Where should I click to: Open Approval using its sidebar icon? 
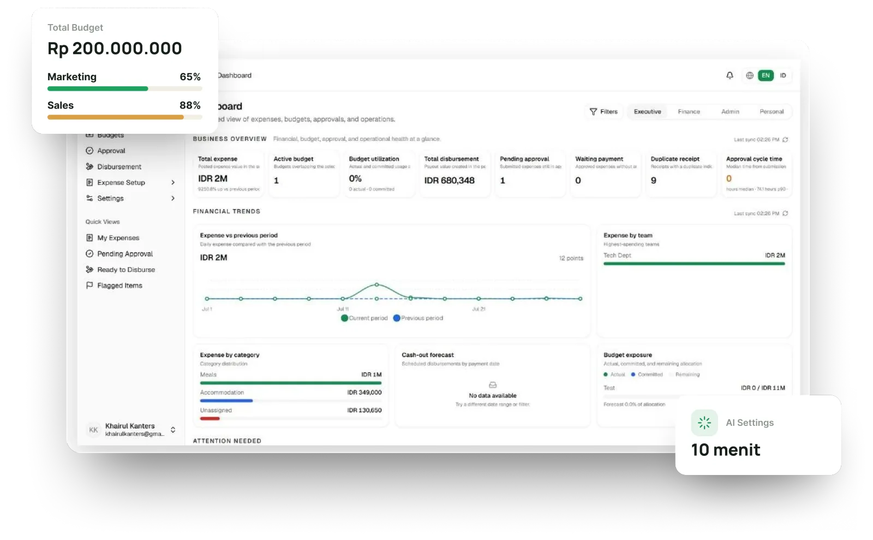pyautogui.click(x=89, y=151)
